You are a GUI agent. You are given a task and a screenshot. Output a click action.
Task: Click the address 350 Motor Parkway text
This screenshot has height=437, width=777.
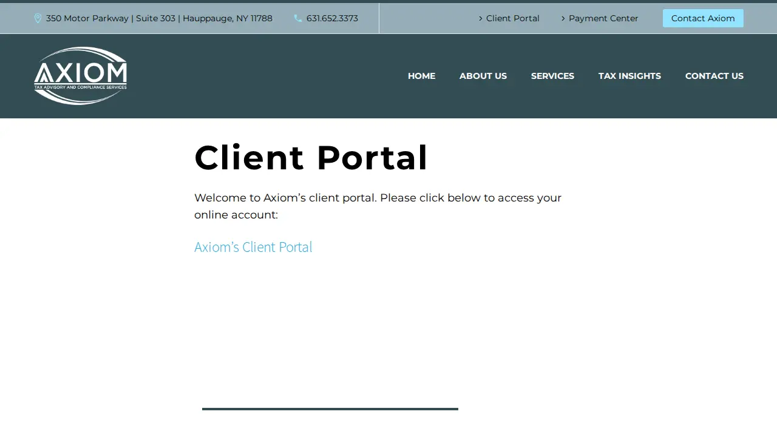159,18
